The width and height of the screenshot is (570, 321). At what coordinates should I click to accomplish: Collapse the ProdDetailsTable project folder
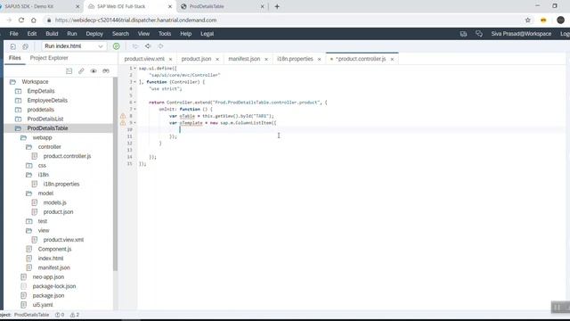18,128
